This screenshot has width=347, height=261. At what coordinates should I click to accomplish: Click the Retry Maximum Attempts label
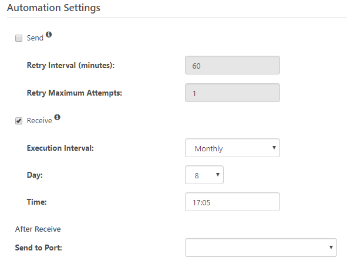coord(75,93)
